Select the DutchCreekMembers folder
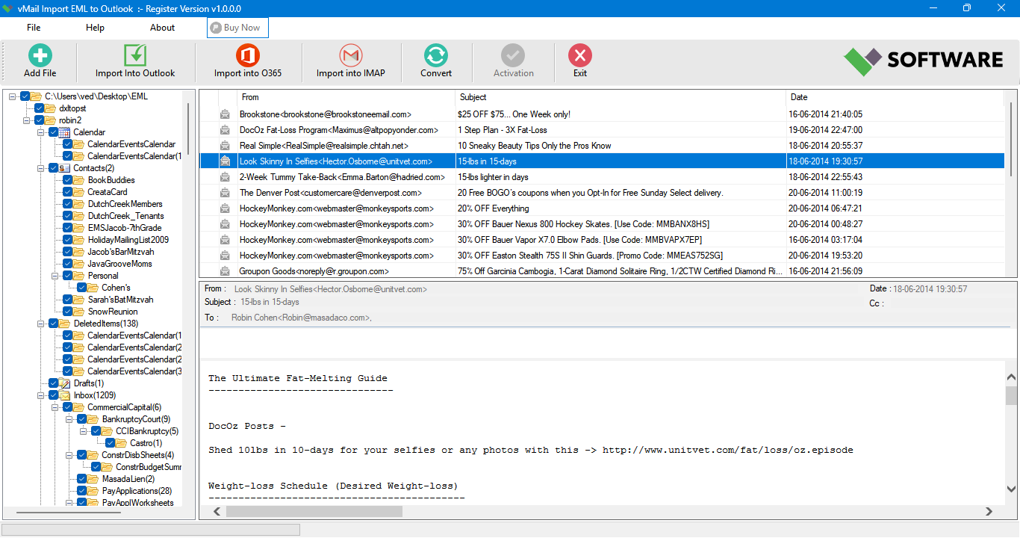1020x538 pixels. point(125,204)
